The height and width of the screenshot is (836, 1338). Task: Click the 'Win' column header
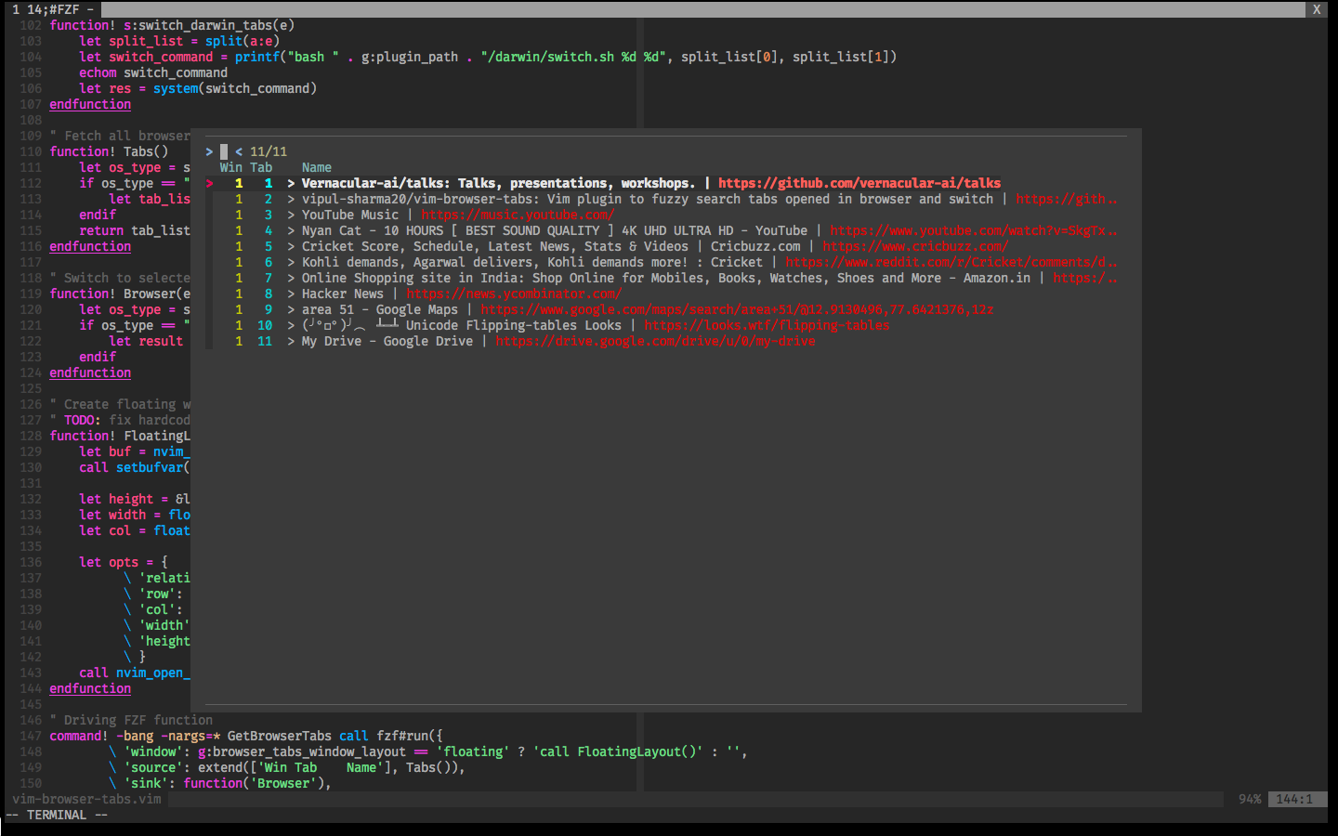coord(231,167)
